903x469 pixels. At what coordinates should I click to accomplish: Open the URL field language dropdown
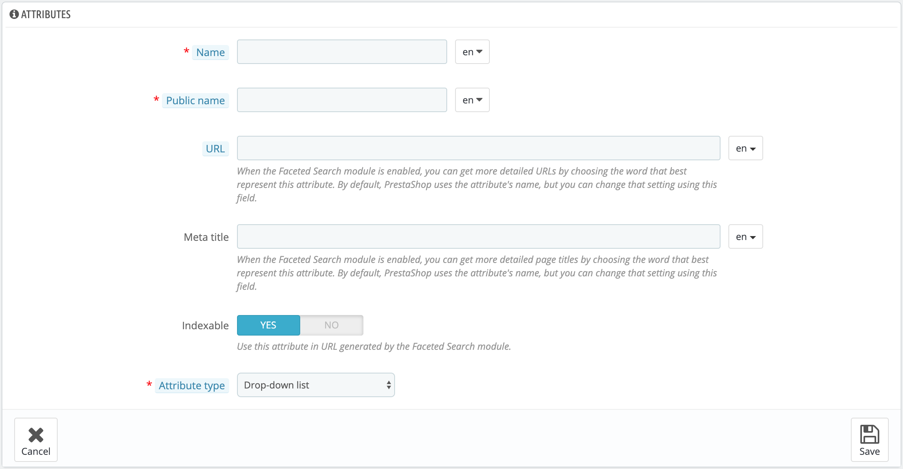(x=745, y=148)
